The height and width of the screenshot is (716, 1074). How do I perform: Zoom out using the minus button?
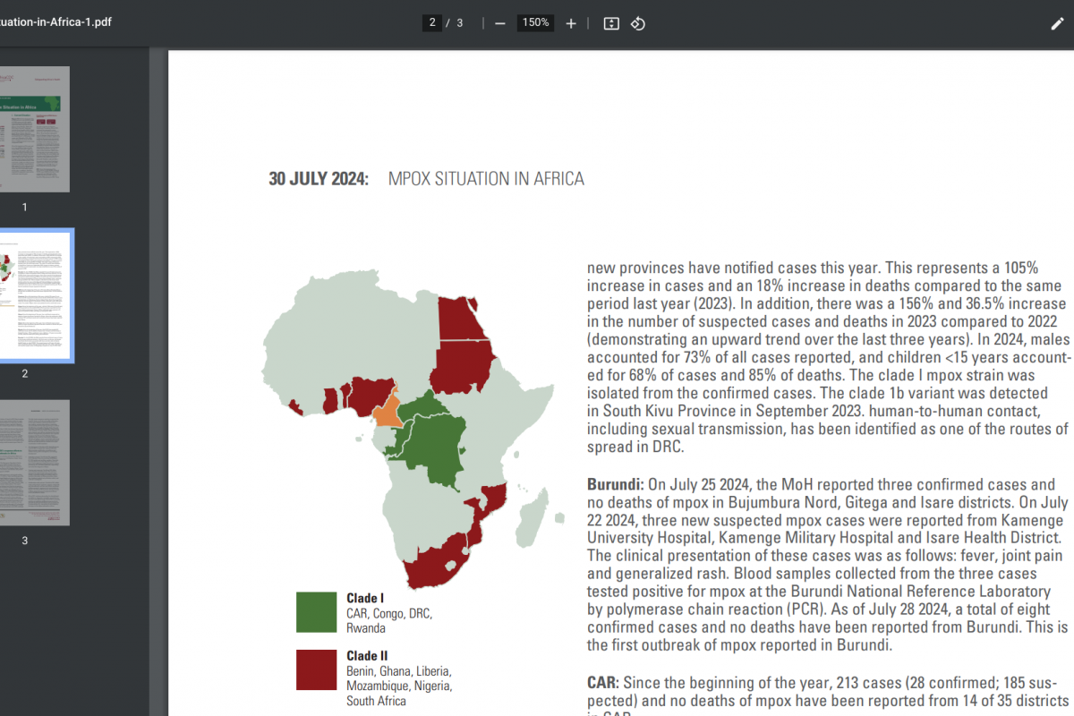(x=500, y=23)
